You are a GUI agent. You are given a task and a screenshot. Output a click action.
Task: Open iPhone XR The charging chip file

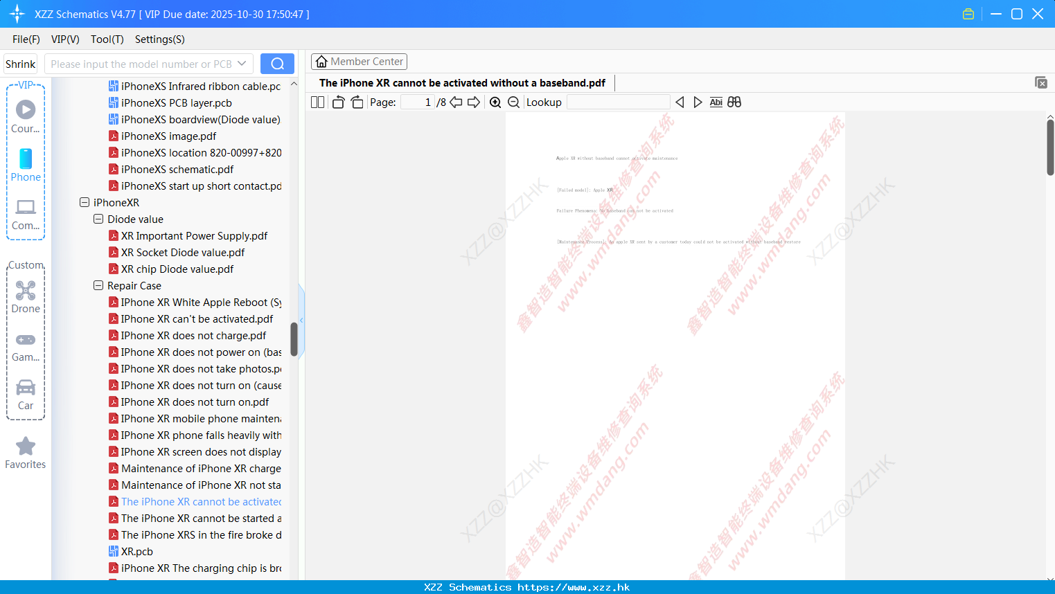click(201, 568)
